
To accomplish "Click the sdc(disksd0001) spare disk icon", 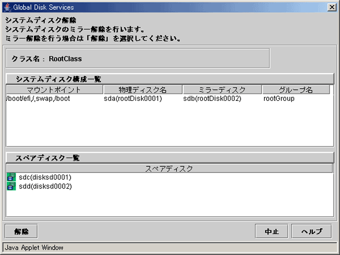I will (x=12, y=177).
